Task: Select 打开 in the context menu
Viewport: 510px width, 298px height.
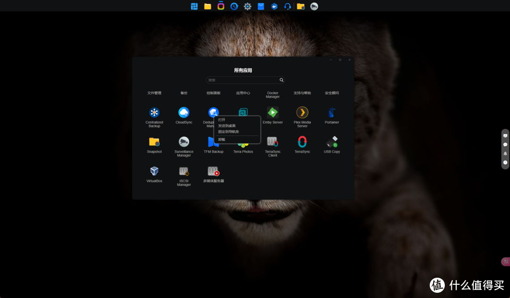Action: [222, 120]
